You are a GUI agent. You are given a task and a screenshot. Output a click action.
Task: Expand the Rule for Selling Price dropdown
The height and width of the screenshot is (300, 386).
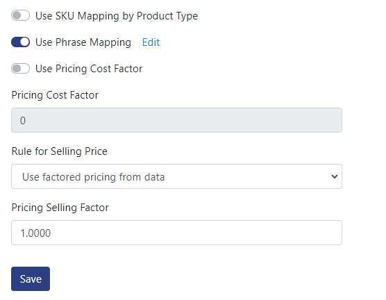pos(176,176)
